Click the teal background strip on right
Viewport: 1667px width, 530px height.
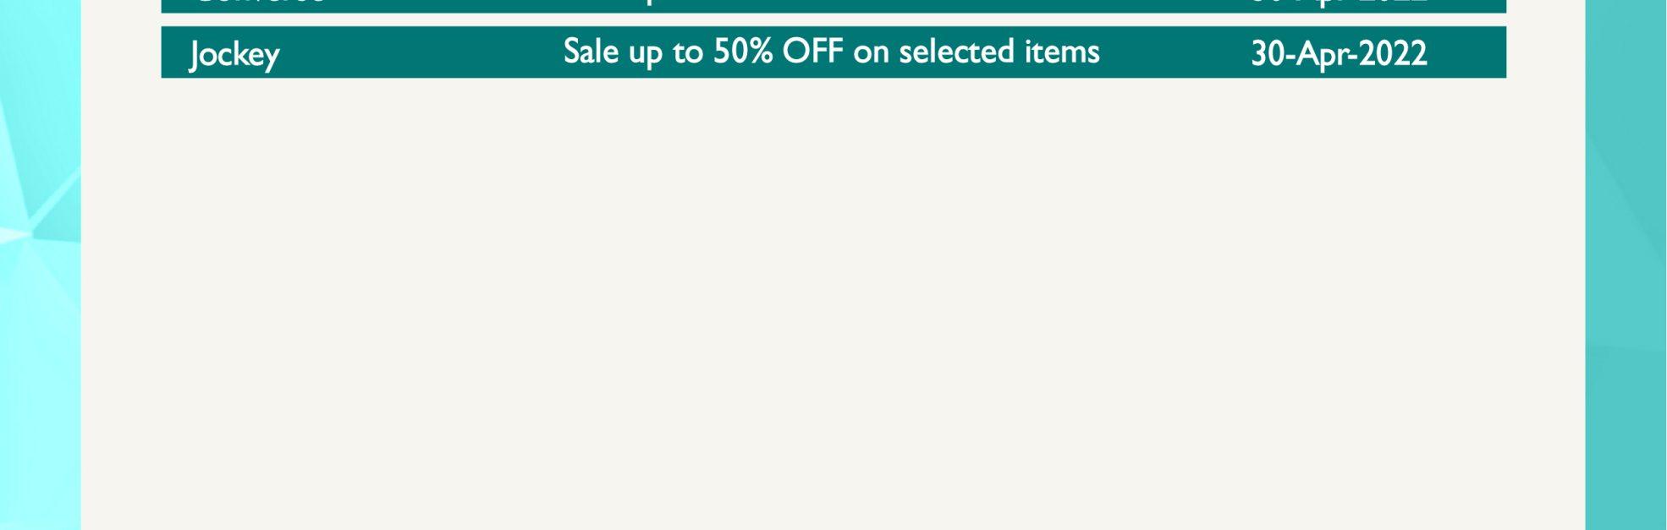1626,265
